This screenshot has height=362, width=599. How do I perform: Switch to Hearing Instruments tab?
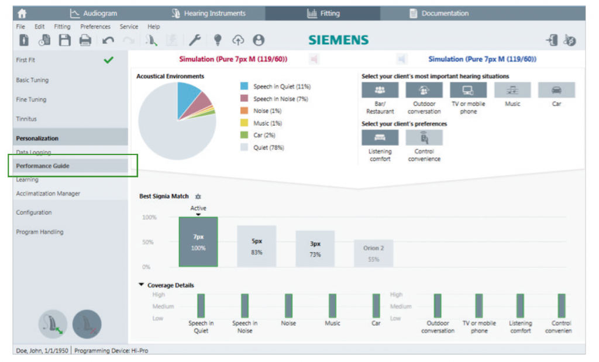(x=209, y=13)
